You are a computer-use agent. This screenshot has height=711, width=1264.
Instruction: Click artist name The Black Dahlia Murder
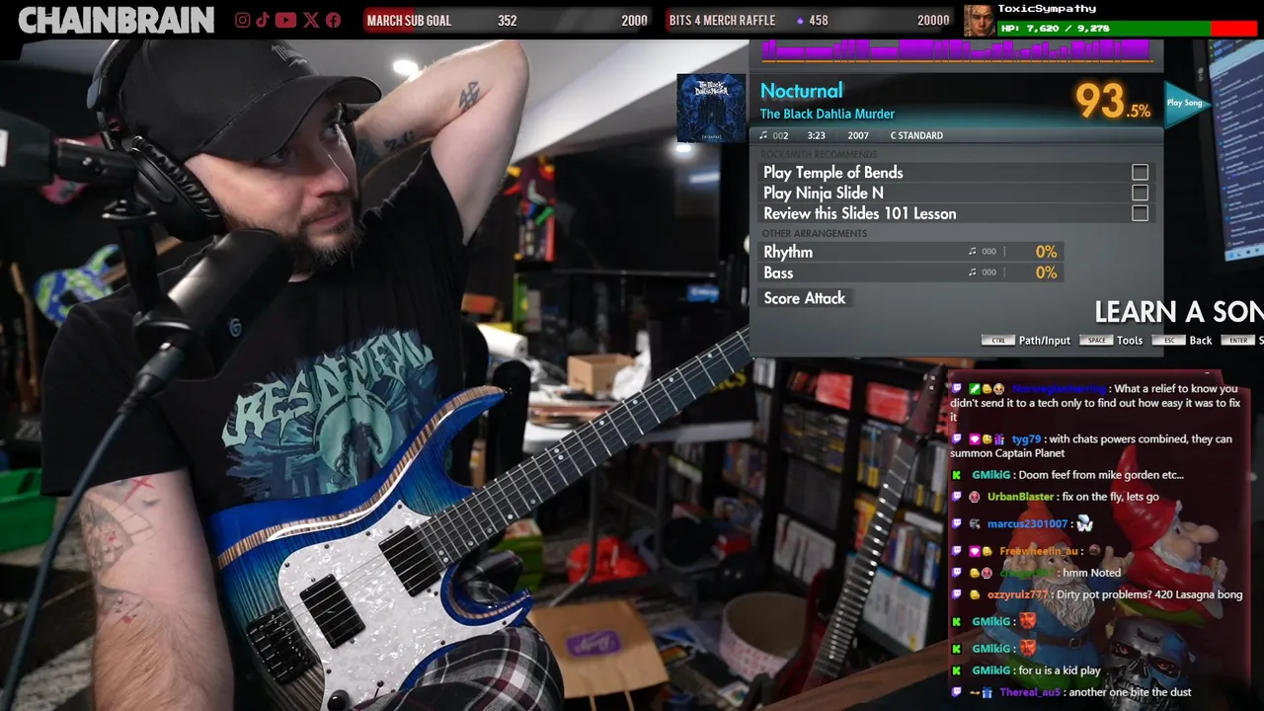(x=828, y=115)
